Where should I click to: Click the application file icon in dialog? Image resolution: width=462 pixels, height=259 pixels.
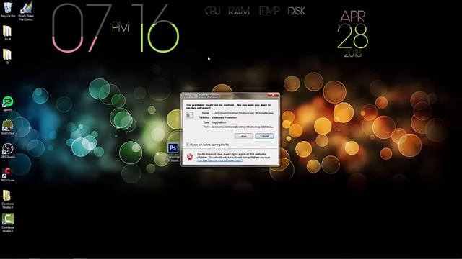(x=190, y=115)
